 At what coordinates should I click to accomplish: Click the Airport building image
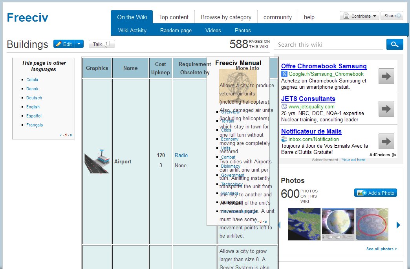(x=97, y=161)
